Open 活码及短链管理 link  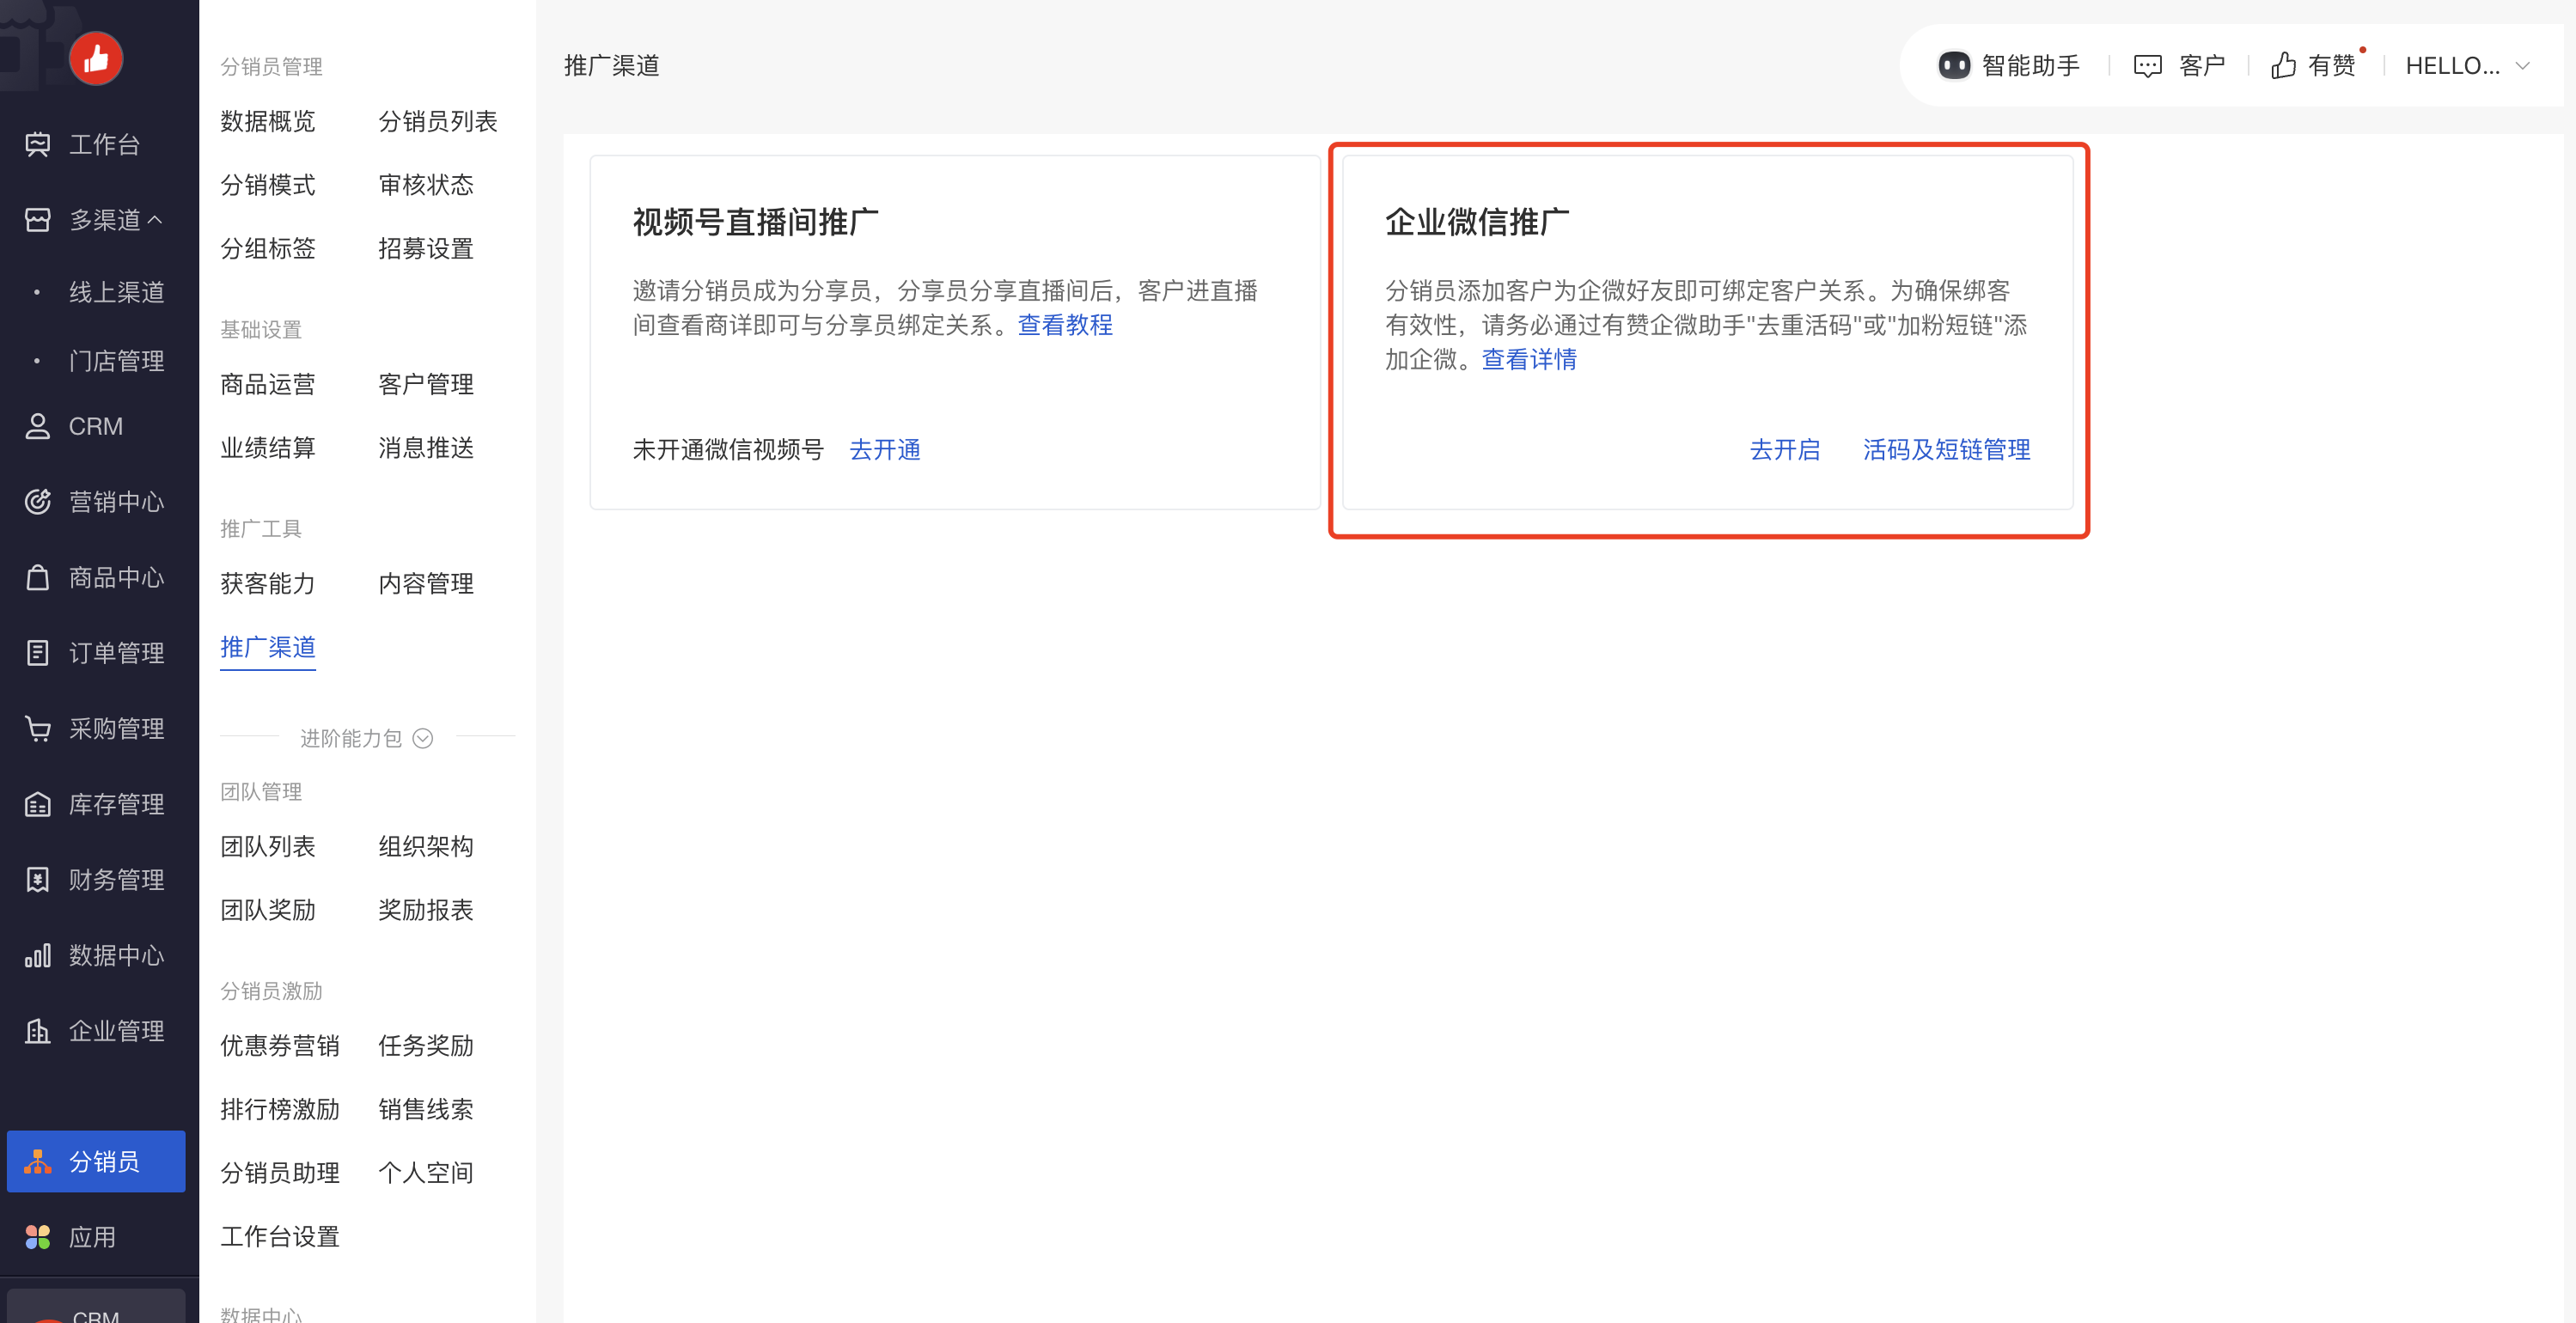(1946, 450)
